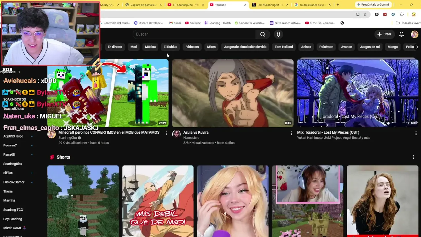Open YouTube notifications bell
Viewport: 421px width, 237px height.
click(401, 34)
